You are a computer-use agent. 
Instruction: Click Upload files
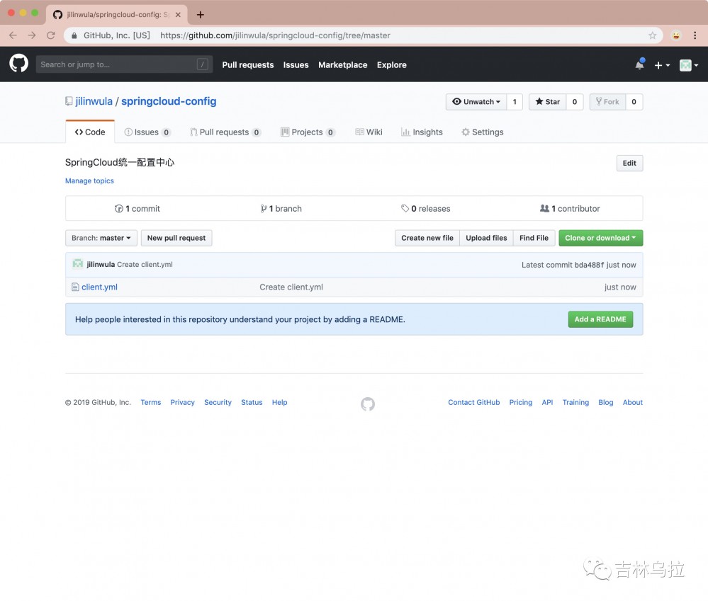tap(486, 238)
